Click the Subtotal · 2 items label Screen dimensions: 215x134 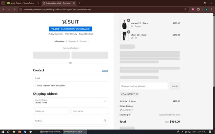point(128,101)
